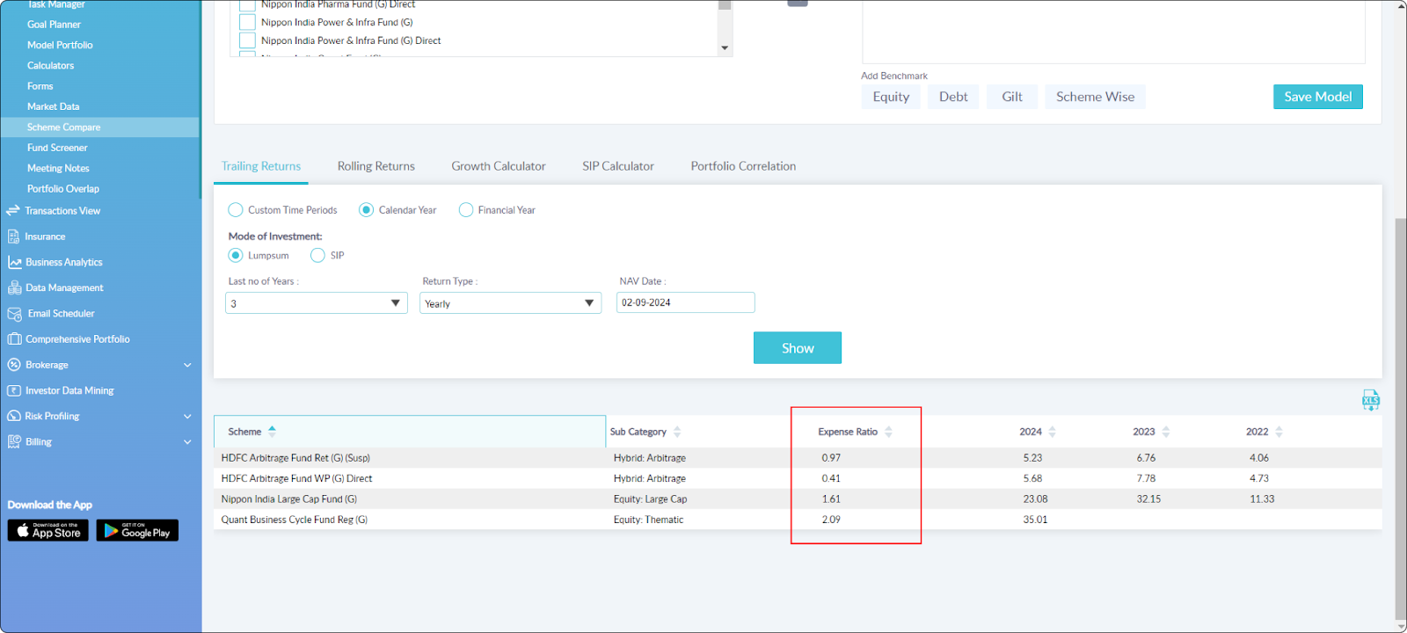The image size is (1407, 633).
Task: Select HDFC Arbitrage Fund Ret (G) (Susp) row
Action: click(798, 458)
